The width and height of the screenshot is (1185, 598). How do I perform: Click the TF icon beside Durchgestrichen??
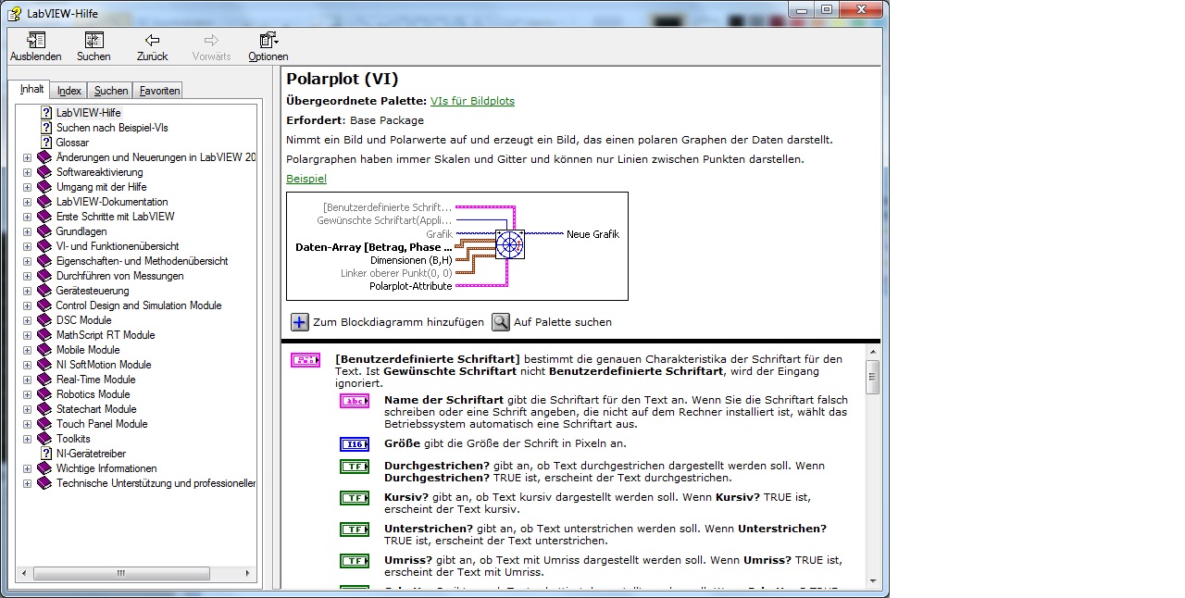pyautogui.click(x=355, y=467)
